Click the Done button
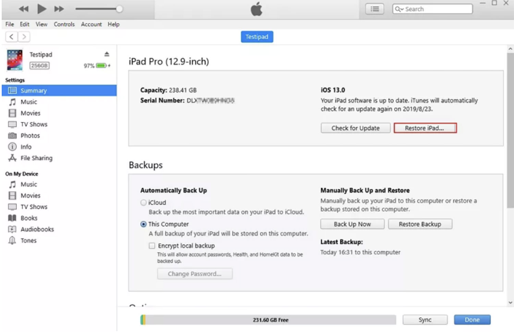 click(x=472, y=320)
